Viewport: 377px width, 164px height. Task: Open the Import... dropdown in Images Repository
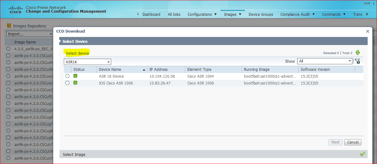pyautogui.click(x=30, y=34)
